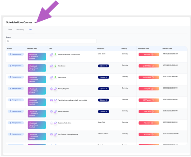Copy verification code for 4/8/2025 course
Viewport: 191px width, 157px height.
pos(152,54)
